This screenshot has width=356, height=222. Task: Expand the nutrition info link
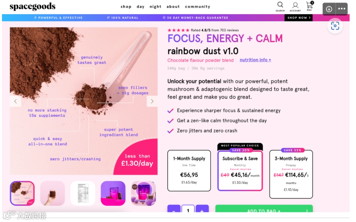[255, 60]
